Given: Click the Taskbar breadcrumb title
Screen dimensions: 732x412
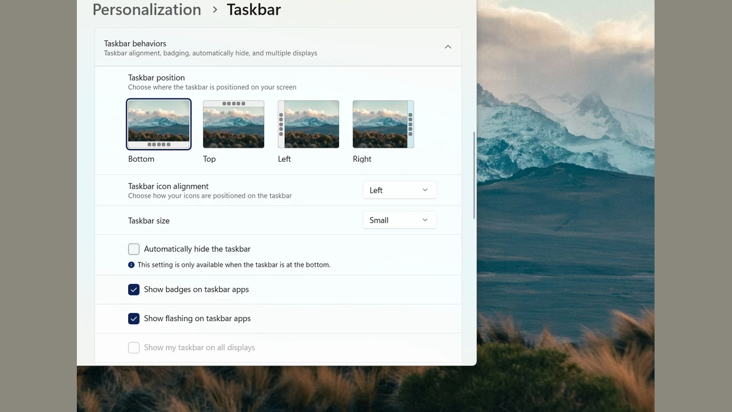Looking at the screenshot, I should 254,10.
